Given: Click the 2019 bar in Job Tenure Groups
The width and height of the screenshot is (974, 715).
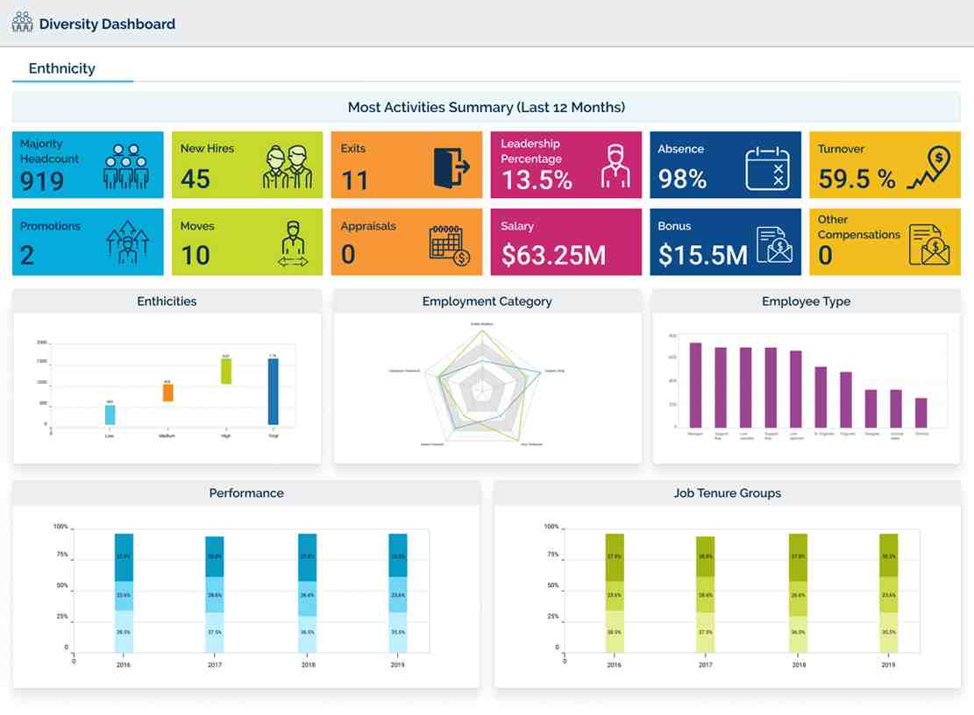Looking at the screenshot, I should 888,592.
